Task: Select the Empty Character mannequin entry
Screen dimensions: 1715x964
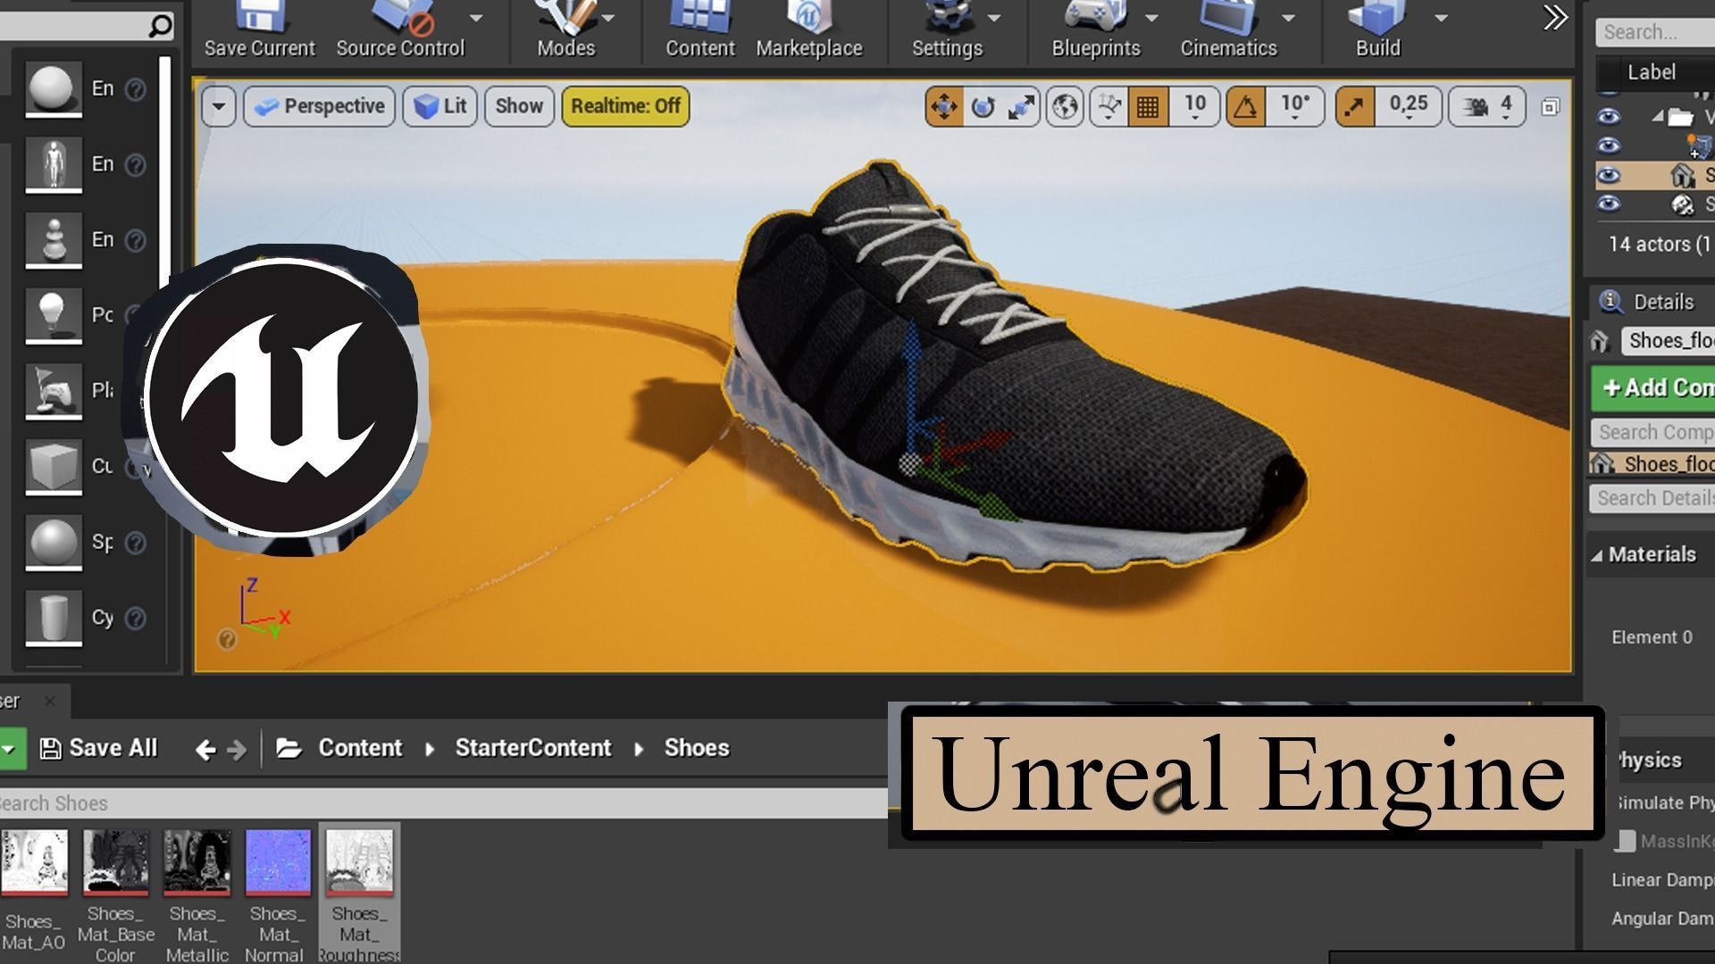Action: click(54, 165)
